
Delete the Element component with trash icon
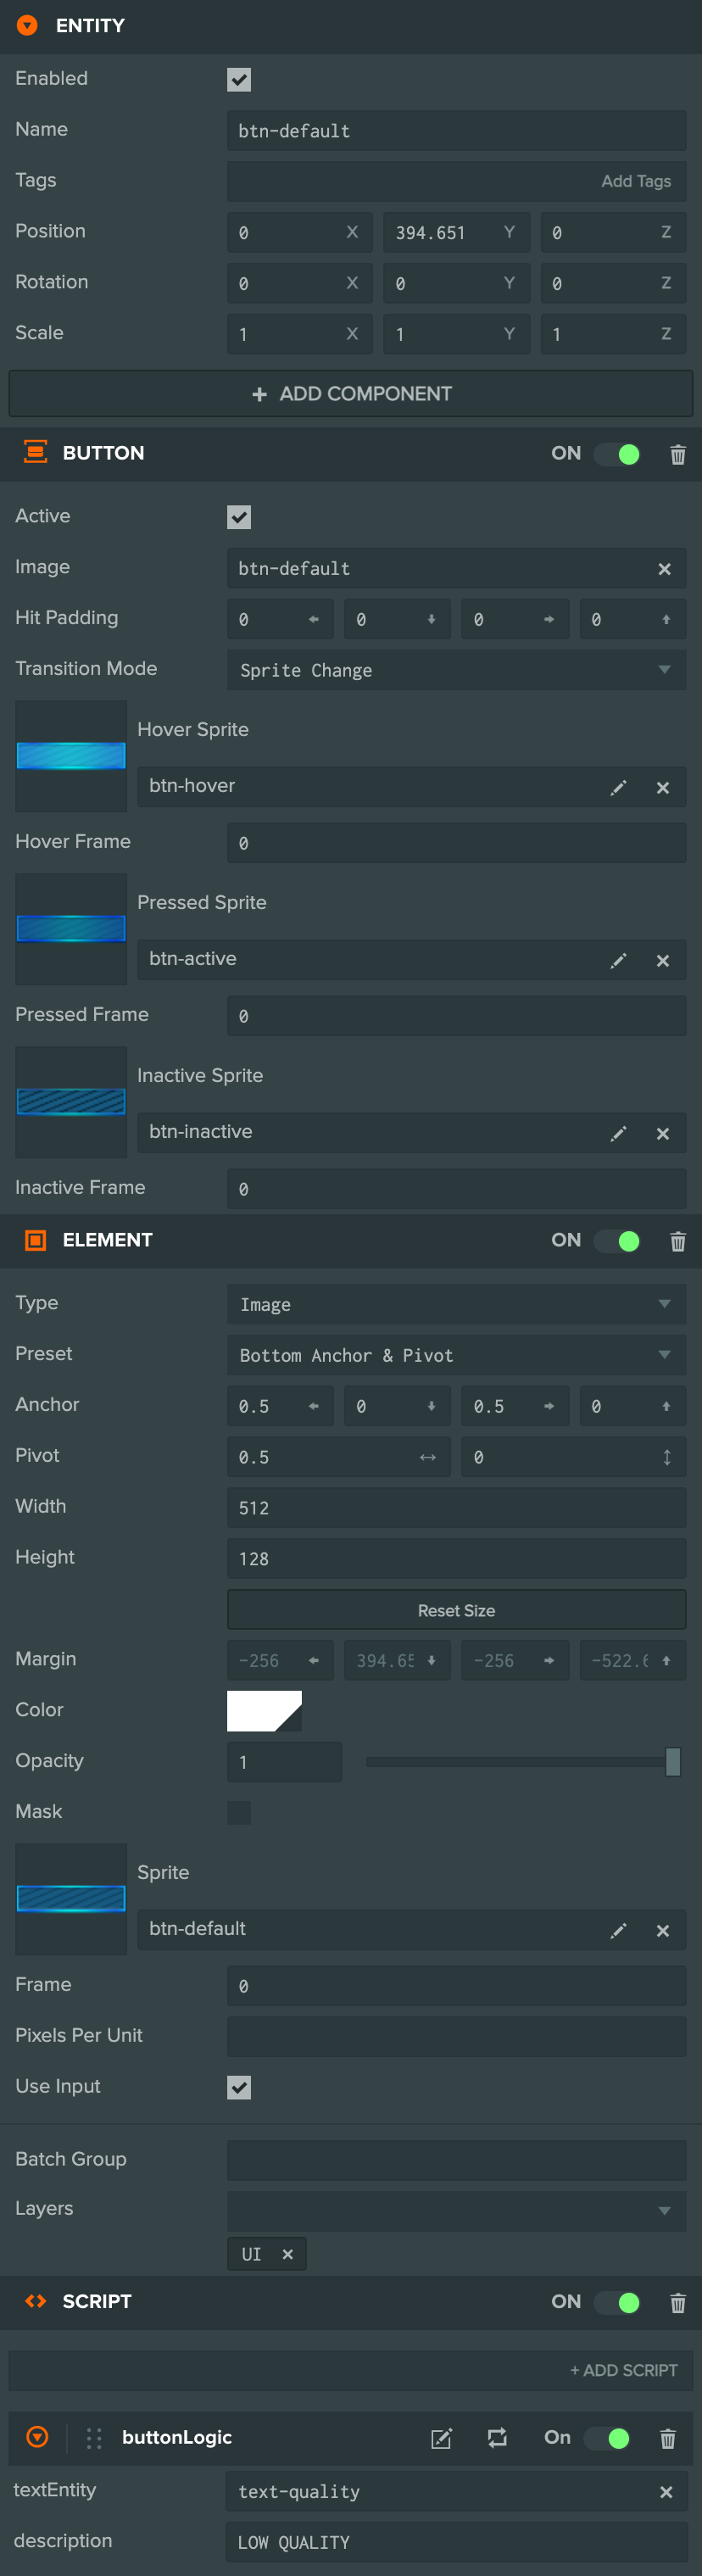click(677, 1241)
